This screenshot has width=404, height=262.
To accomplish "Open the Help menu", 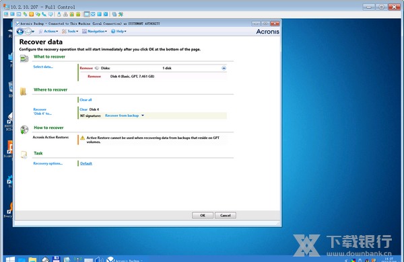I will pyautogui.click(x=119, y=32).
